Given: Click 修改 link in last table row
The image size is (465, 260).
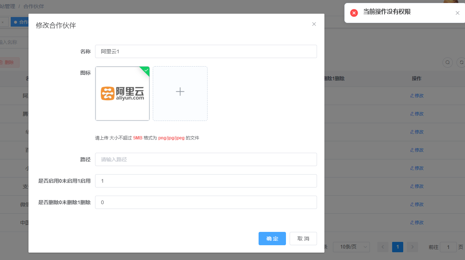Looking at the screenshot, I should (417, 222).
